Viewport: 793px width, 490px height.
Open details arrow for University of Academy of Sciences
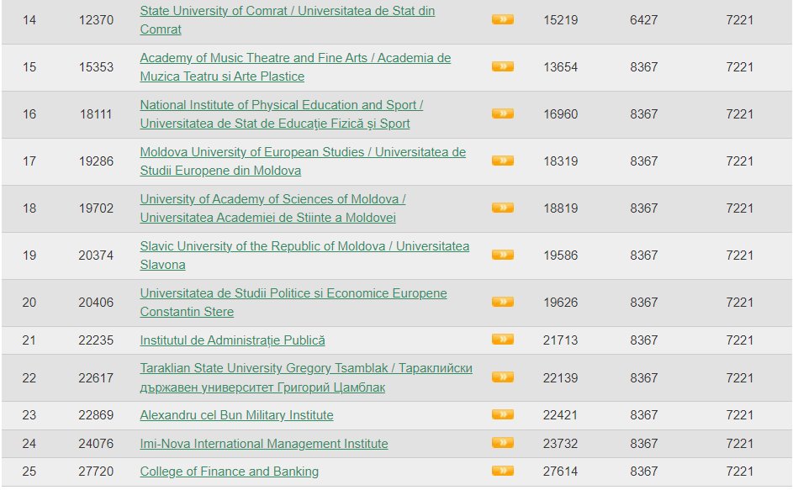pos(503,208)
